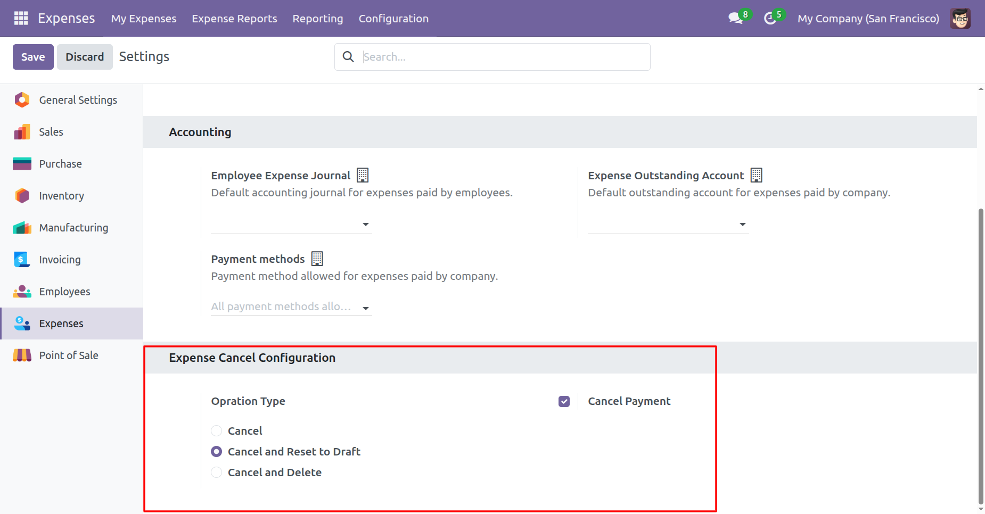Image resolution: width=985 pixels, height=514 pixels.
Task: Expand the Expense Outstanding Account dropdown
Action: coord(668,225)
